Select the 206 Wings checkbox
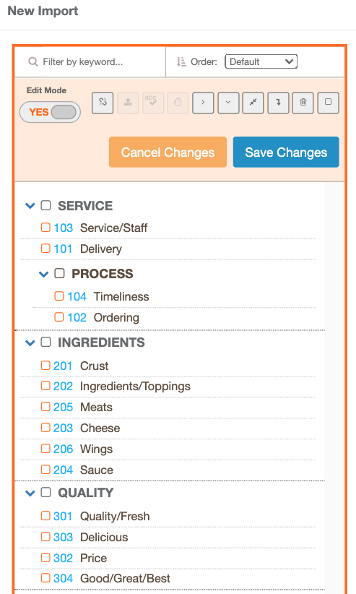The width and height of the screenshot is (356, 594). click(x=45, y=449)
